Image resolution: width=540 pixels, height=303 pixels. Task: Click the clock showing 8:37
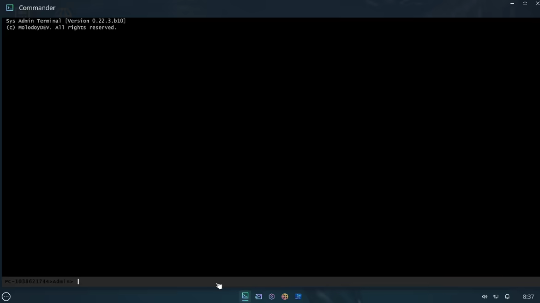click(x=528, y=297)
